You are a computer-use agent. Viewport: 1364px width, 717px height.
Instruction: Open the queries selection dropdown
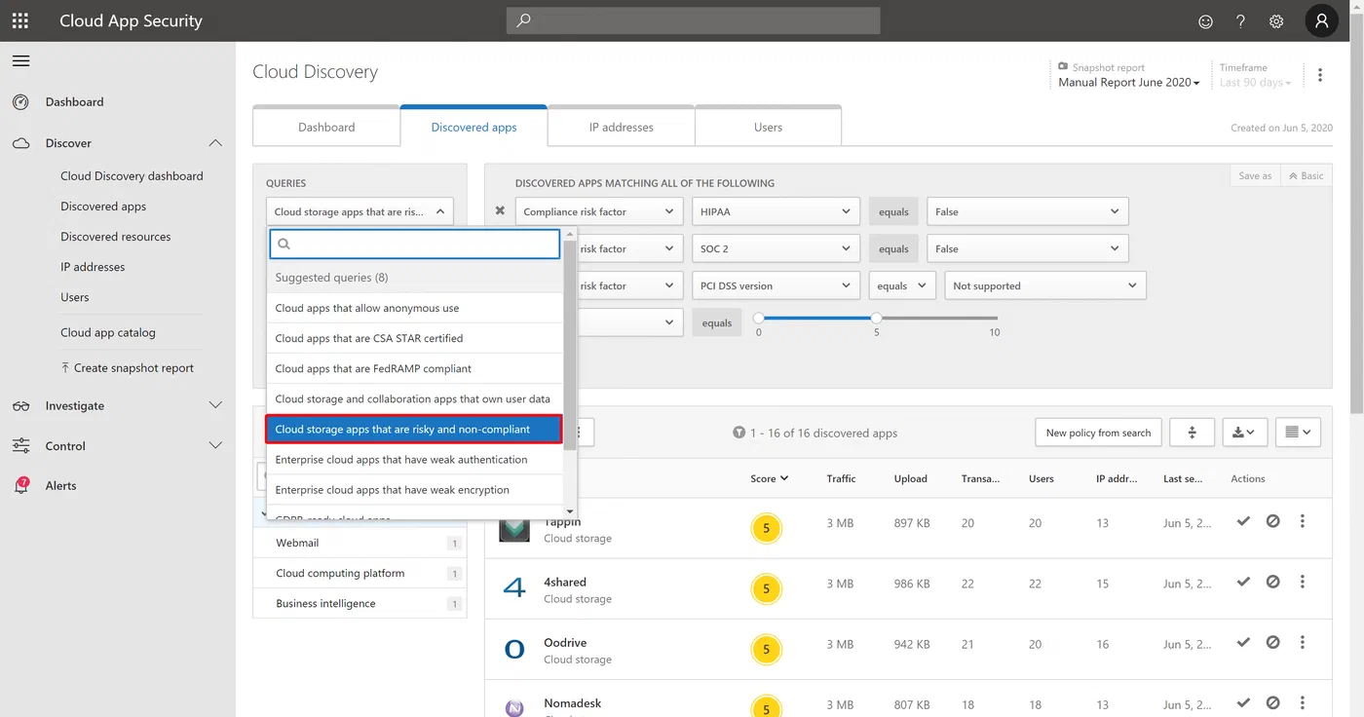[360, 211]
